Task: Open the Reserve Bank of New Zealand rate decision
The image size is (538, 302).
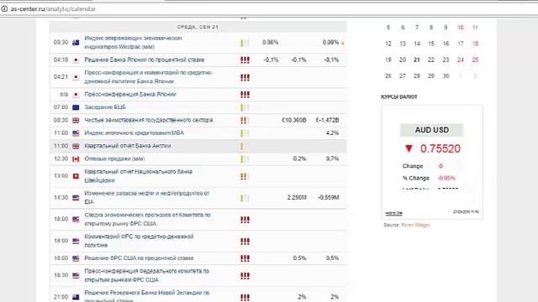Action: [x=147, y=296]
